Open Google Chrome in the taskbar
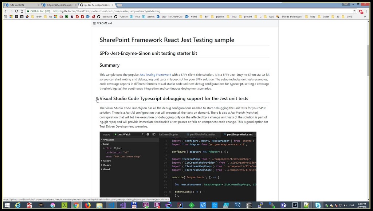373x211 pixels. [x=76, y=205]
